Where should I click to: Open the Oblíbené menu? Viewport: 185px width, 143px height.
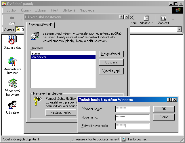point(69,10)
